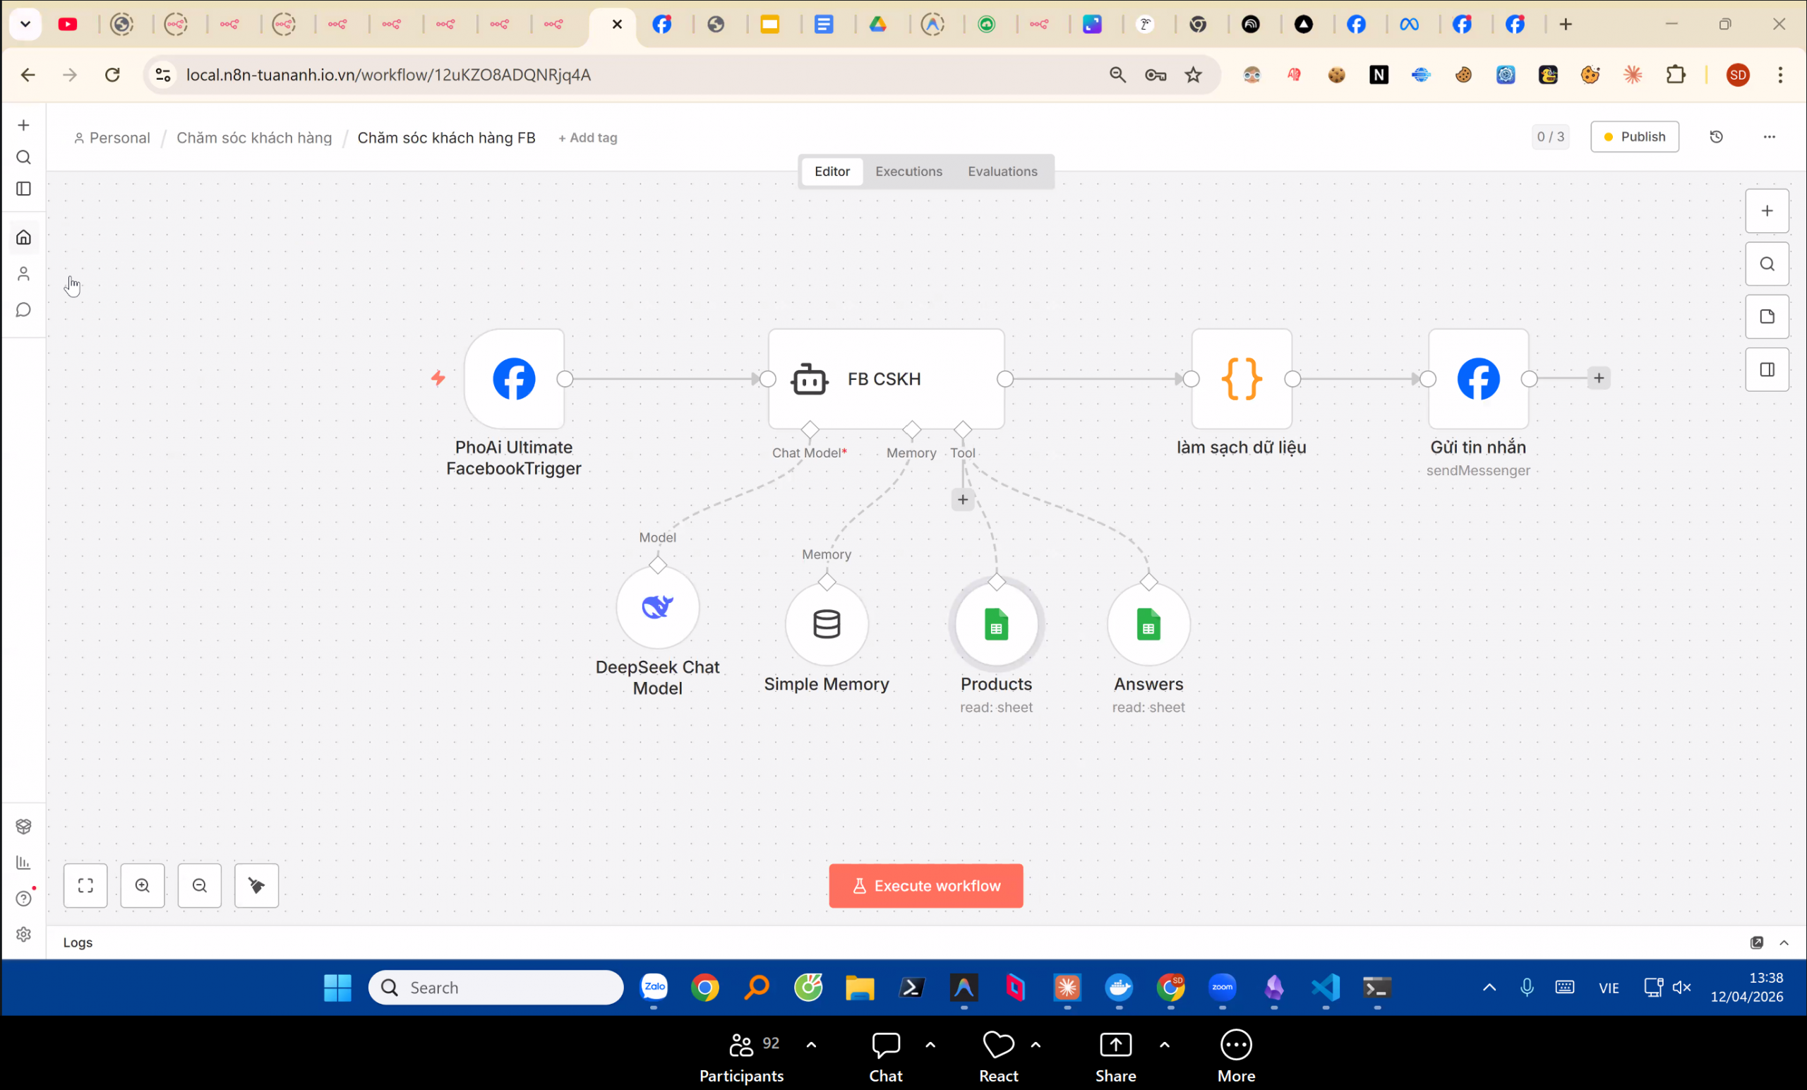Open the browser tab search dropdown

pos(25,24)
